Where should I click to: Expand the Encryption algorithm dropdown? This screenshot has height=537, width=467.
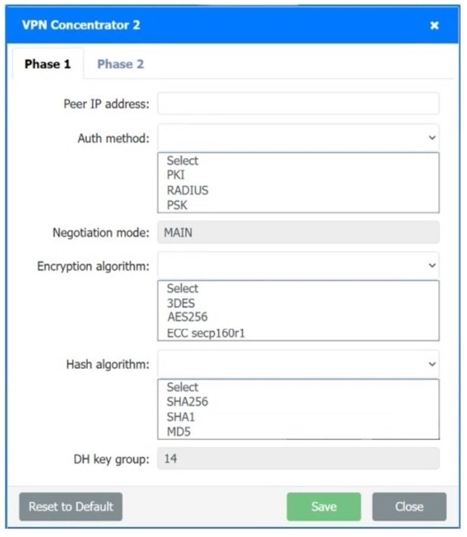click(298, 265)
